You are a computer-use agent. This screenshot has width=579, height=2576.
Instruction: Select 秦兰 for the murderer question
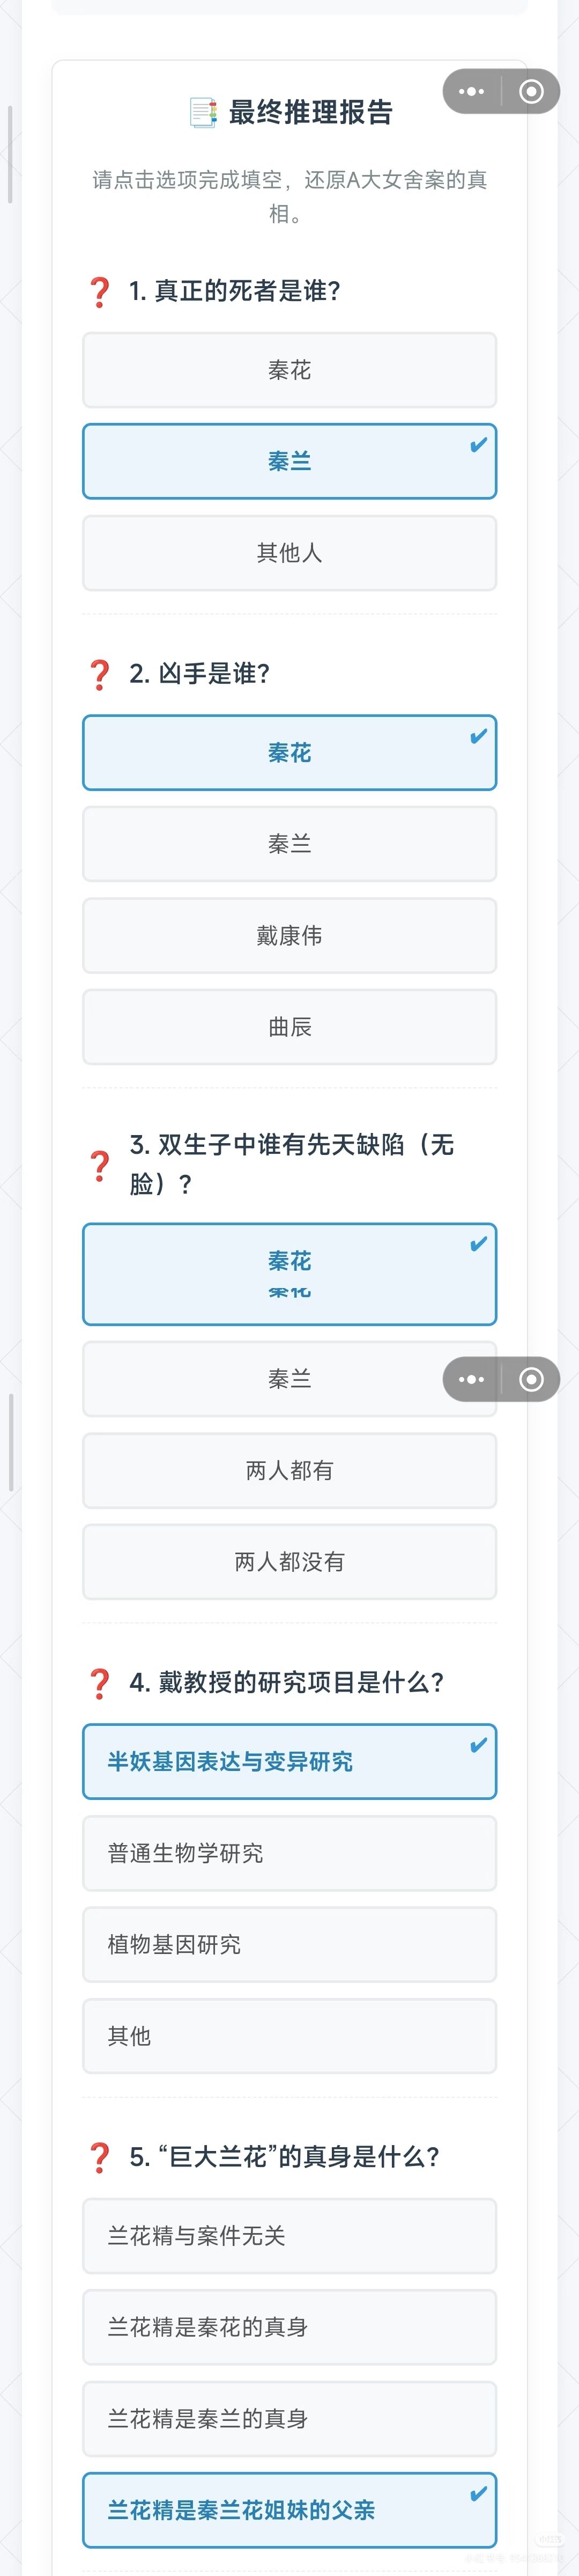[289, 844]
